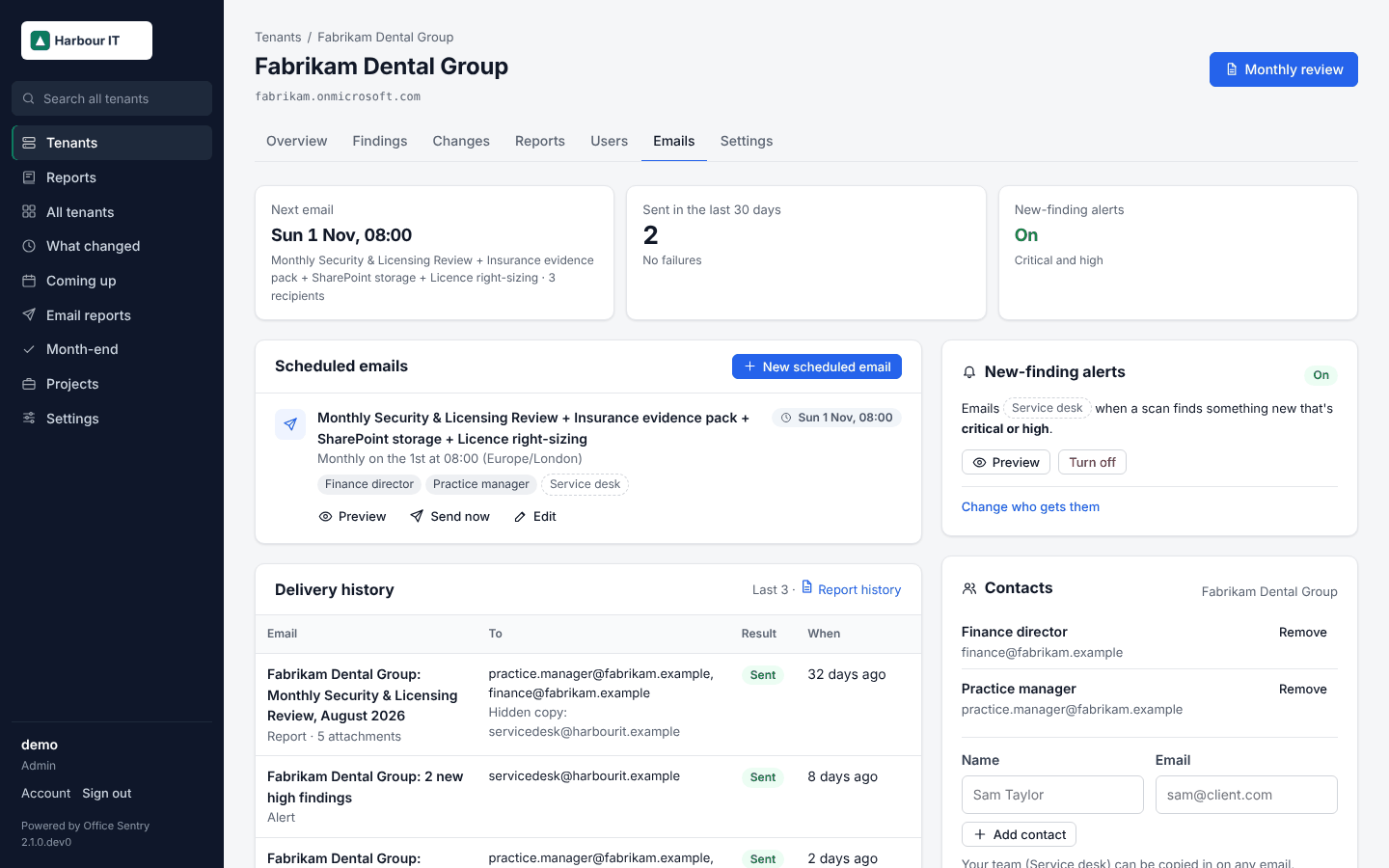Open the Month-end checklist

112,349
